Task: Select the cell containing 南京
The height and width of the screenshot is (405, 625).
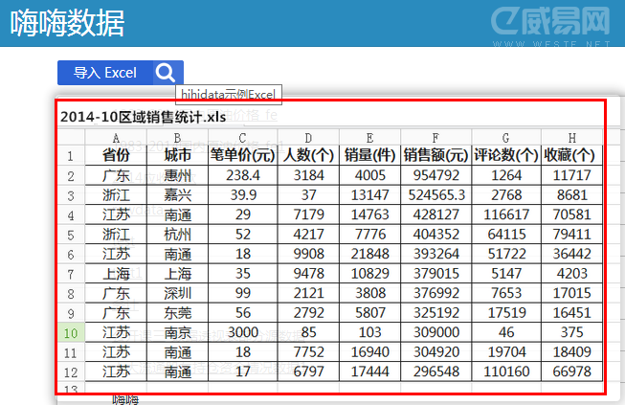Action: click(x=177, y=332)
